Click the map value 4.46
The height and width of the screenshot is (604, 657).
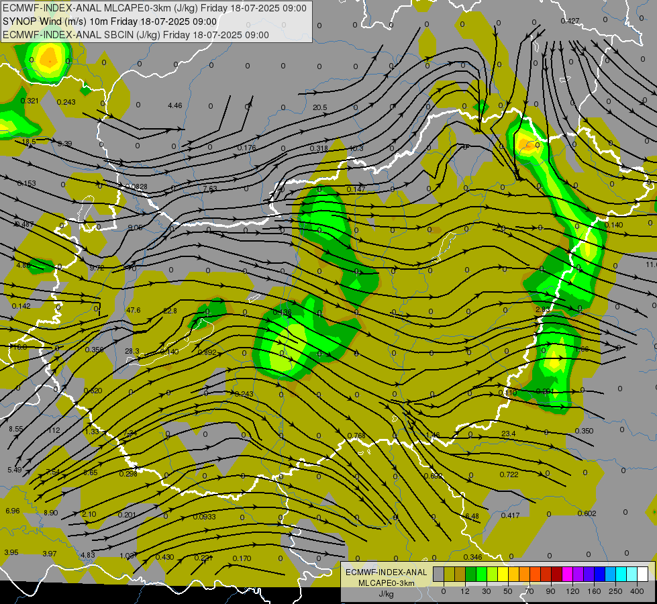[x=174, y=105]
